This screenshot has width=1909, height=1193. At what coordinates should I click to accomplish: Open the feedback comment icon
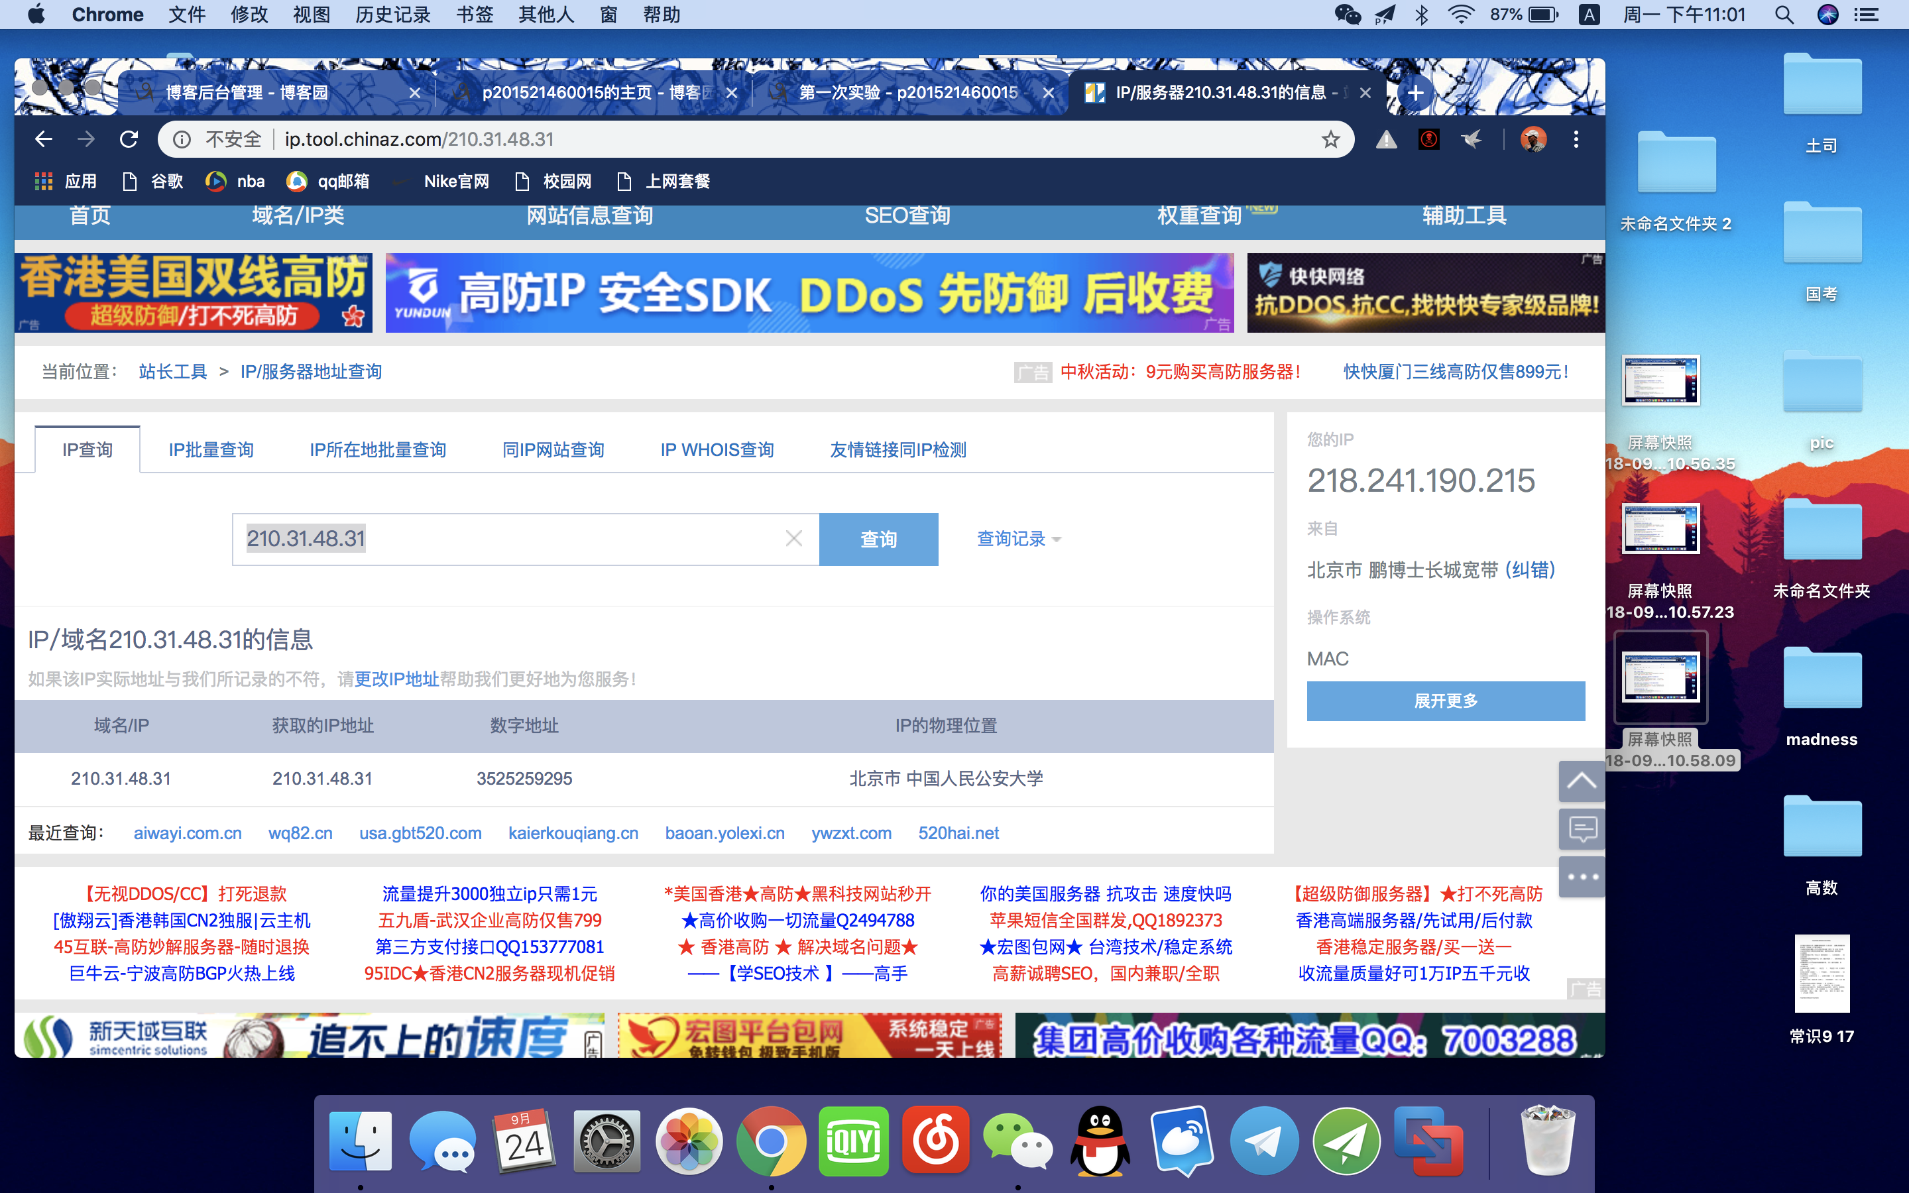pyautogui.click(x=1582, y=829)
